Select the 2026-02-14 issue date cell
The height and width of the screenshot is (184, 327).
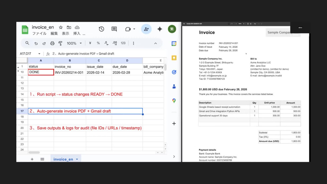pos(99,72)
